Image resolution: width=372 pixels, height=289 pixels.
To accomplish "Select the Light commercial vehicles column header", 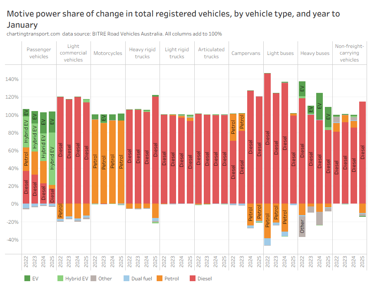I will coord(73,53).
